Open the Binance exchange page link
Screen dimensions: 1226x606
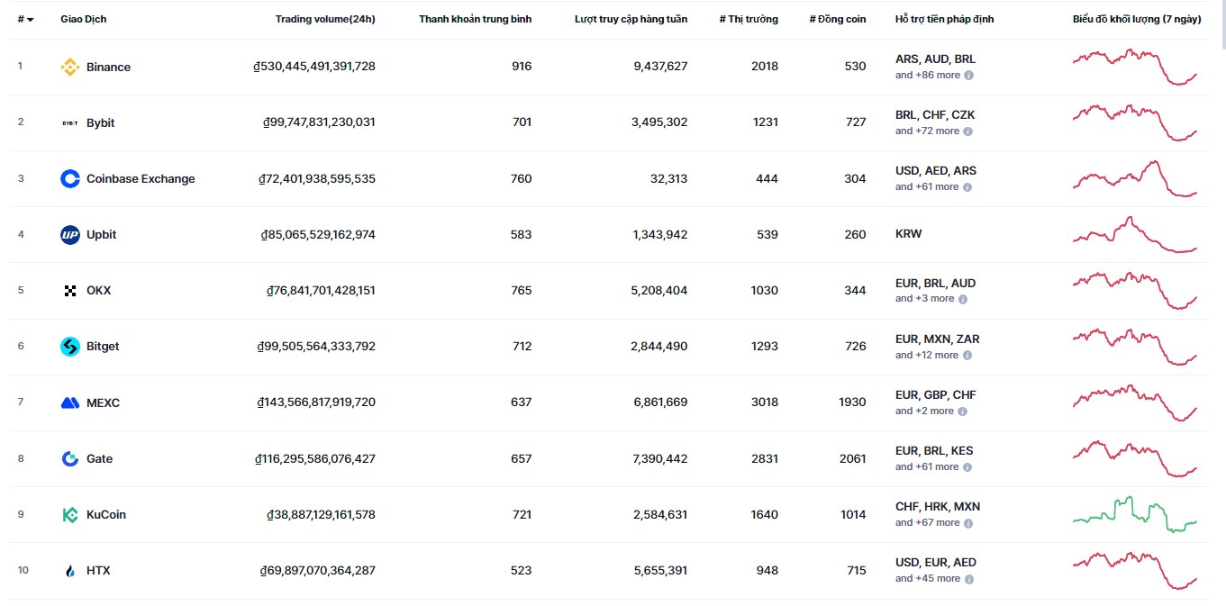click(110, 67)
